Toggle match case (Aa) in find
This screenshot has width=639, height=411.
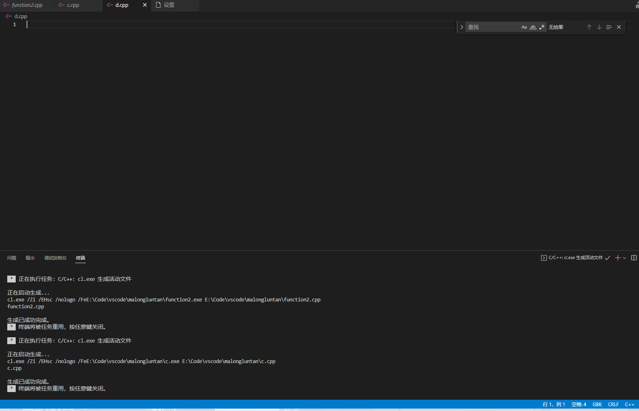[x=524, y=27]
